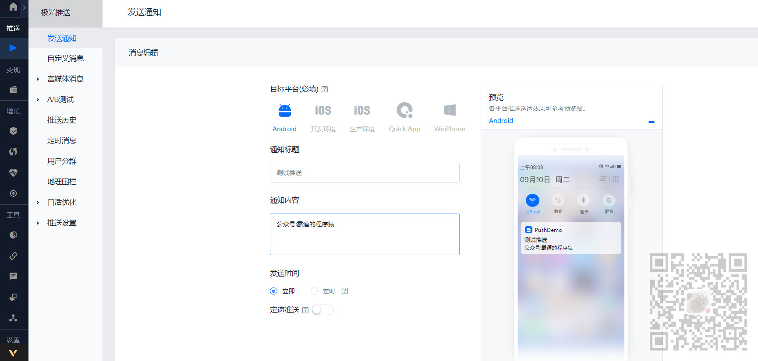This screenshot has height=361, width=758.
Task: Click the mobile data icon in phone preview
Action: 558,200
